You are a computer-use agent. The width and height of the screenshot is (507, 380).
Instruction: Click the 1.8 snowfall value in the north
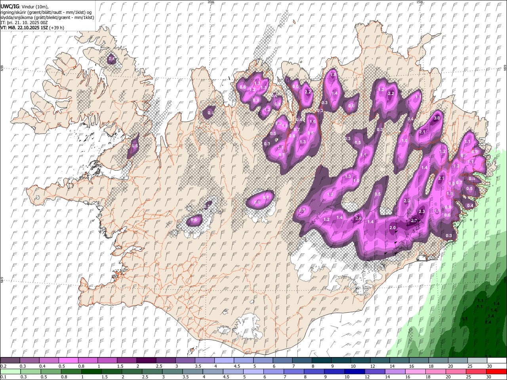coord(334,74)
